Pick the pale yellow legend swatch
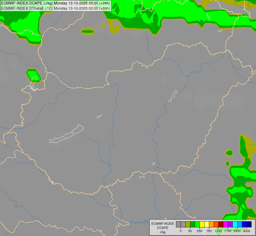Viewport: 256px width, 236px height. (x=207, y=224)
